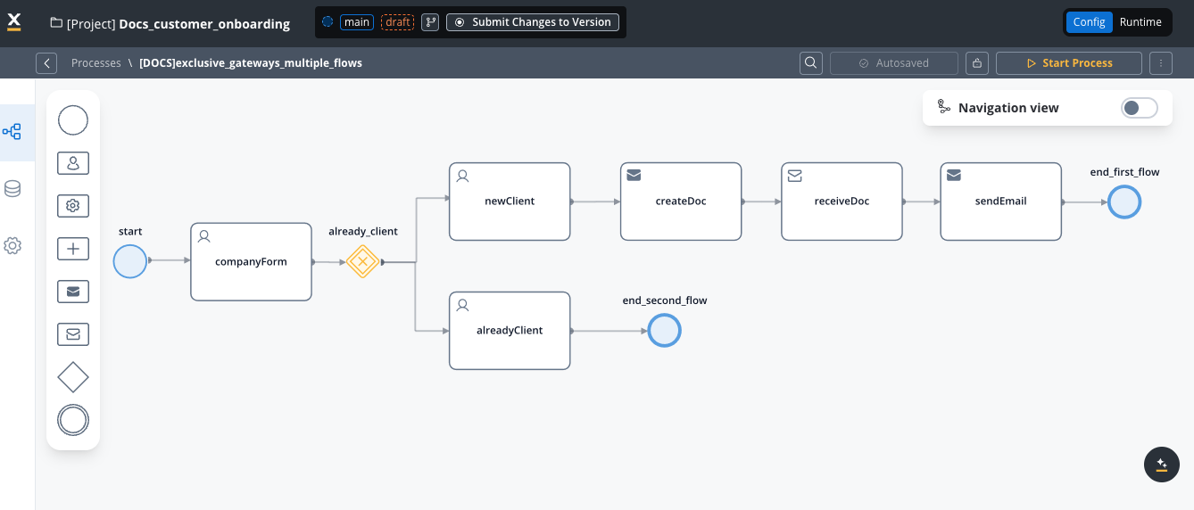
Task: Click the already_client gateway label
Action: tap(363, 231)
